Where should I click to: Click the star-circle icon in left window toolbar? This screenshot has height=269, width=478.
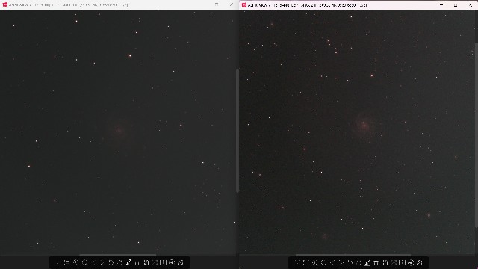click(172, 262)
